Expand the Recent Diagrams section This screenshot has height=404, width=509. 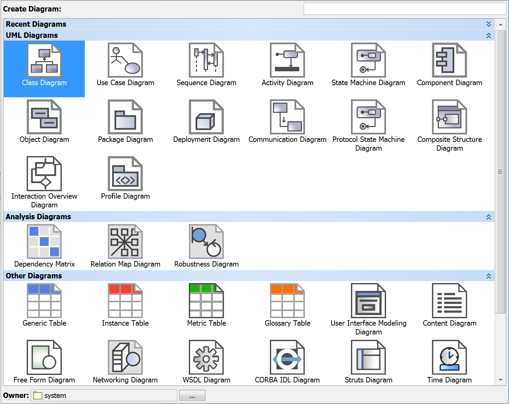coord(488,24)
